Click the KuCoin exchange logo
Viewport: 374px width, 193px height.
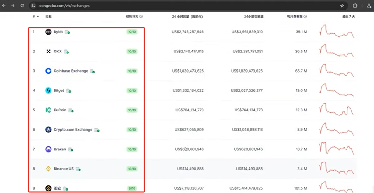(48, 110)
